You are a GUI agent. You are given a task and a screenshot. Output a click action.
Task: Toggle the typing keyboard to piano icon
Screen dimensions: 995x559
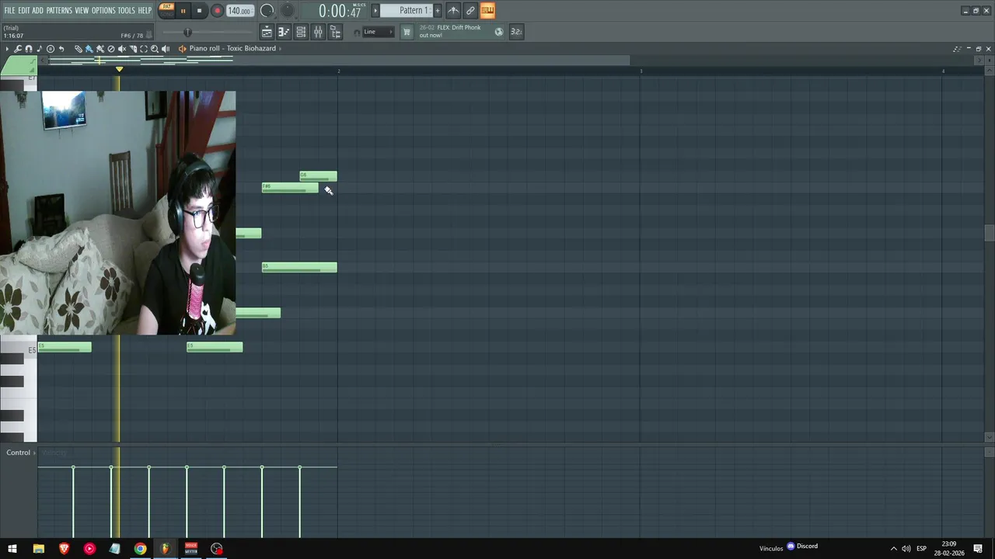pyautogui.click(x=487, y=10)
